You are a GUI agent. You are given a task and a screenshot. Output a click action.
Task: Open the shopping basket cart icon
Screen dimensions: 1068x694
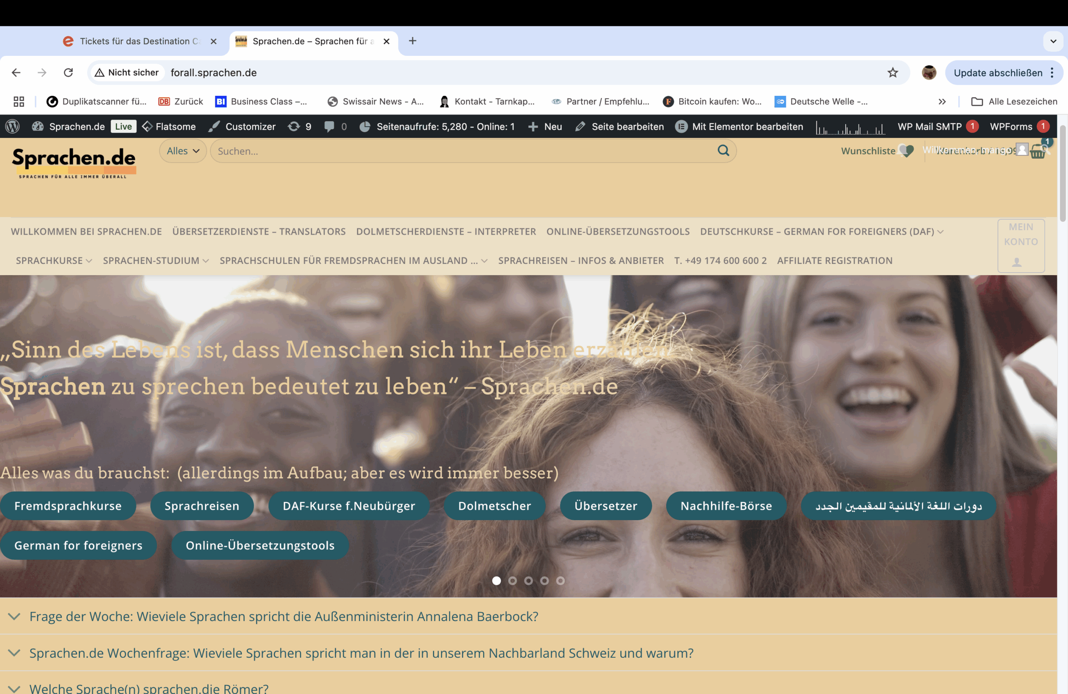point(1037,152)
